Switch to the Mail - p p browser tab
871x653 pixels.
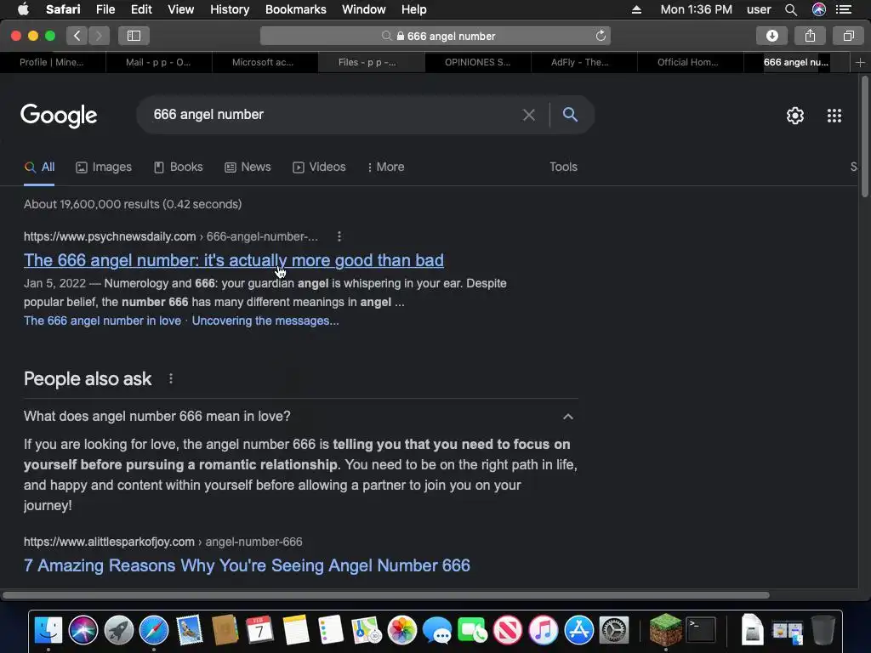pyautogui.click(x=158, y=62)
